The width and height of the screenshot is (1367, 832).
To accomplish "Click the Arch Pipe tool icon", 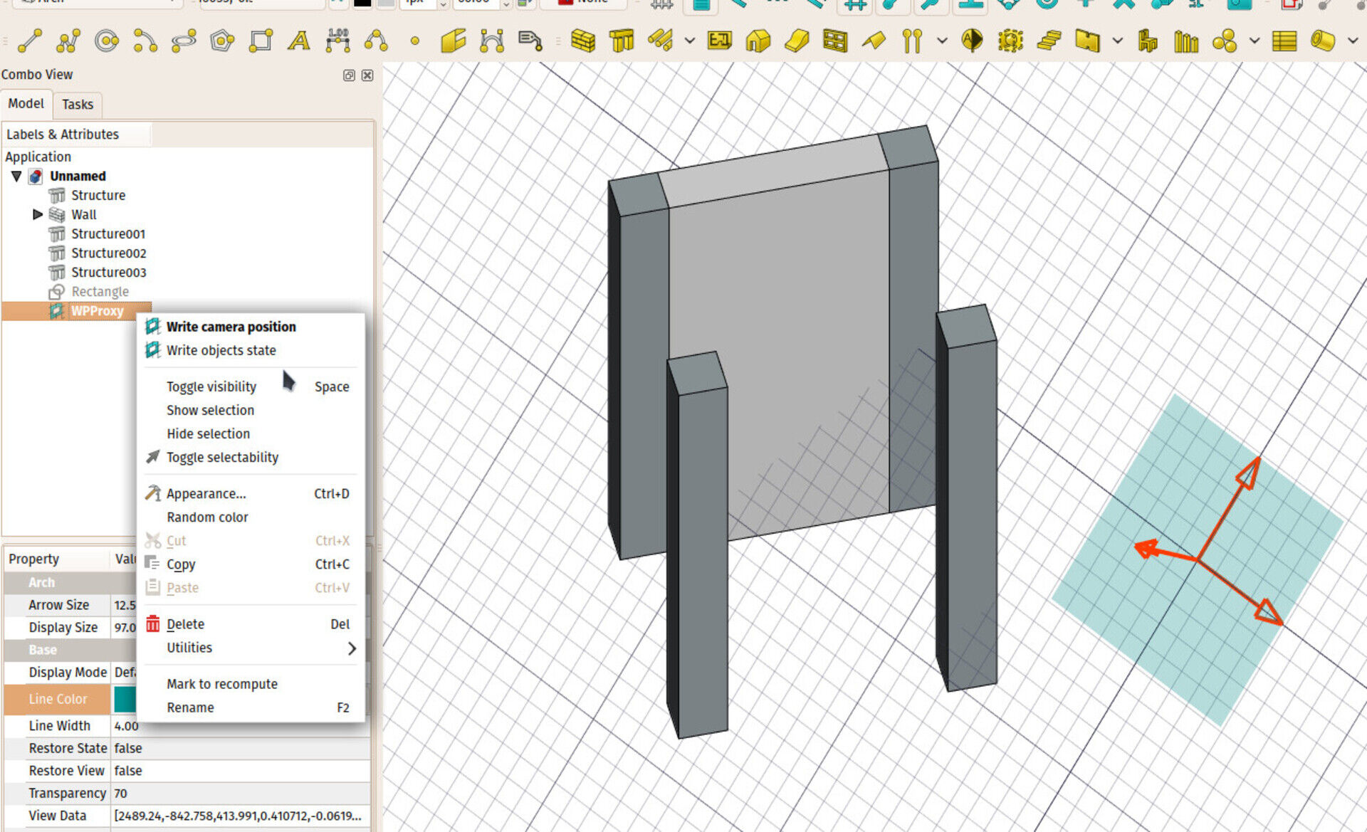I will (x=1323, y=41).
